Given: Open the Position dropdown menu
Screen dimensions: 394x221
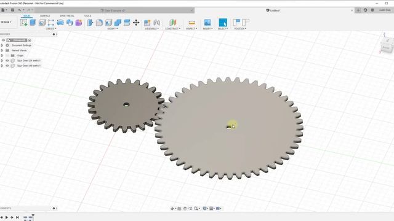Looking at the screenshot, I should tap(240, 29).
